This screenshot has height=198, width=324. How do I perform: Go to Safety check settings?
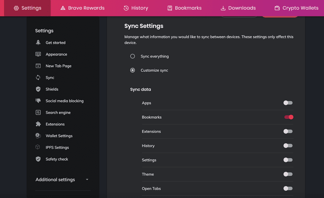(x=57, y=159)
